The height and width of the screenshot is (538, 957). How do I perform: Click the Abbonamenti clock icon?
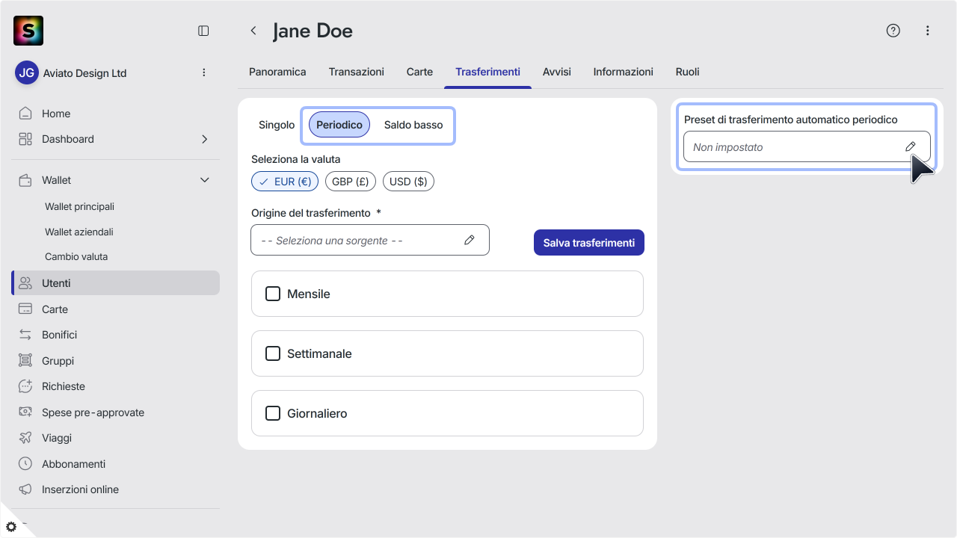pos(25,464)
